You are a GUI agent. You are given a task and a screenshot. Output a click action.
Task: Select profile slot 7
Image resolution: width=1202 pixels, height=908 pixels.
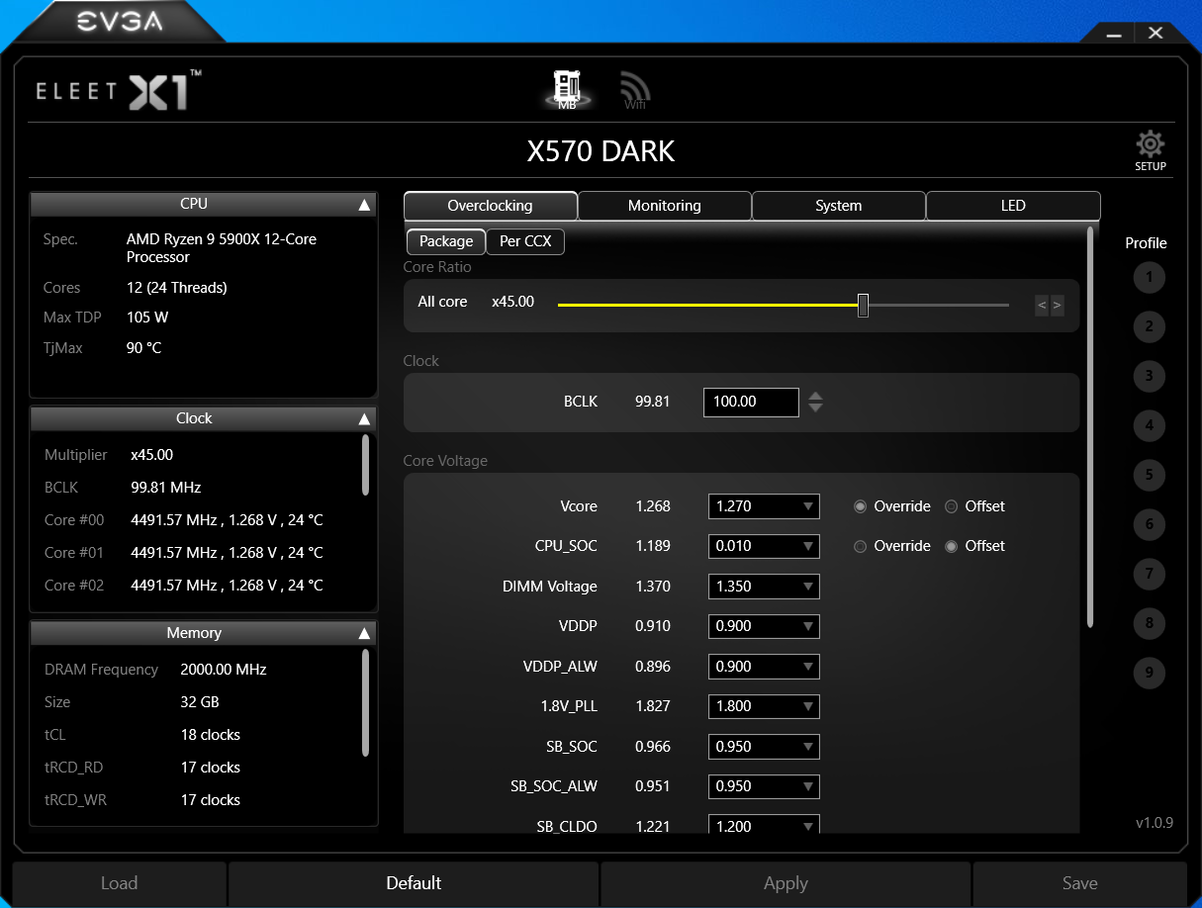click(1149, 574)
